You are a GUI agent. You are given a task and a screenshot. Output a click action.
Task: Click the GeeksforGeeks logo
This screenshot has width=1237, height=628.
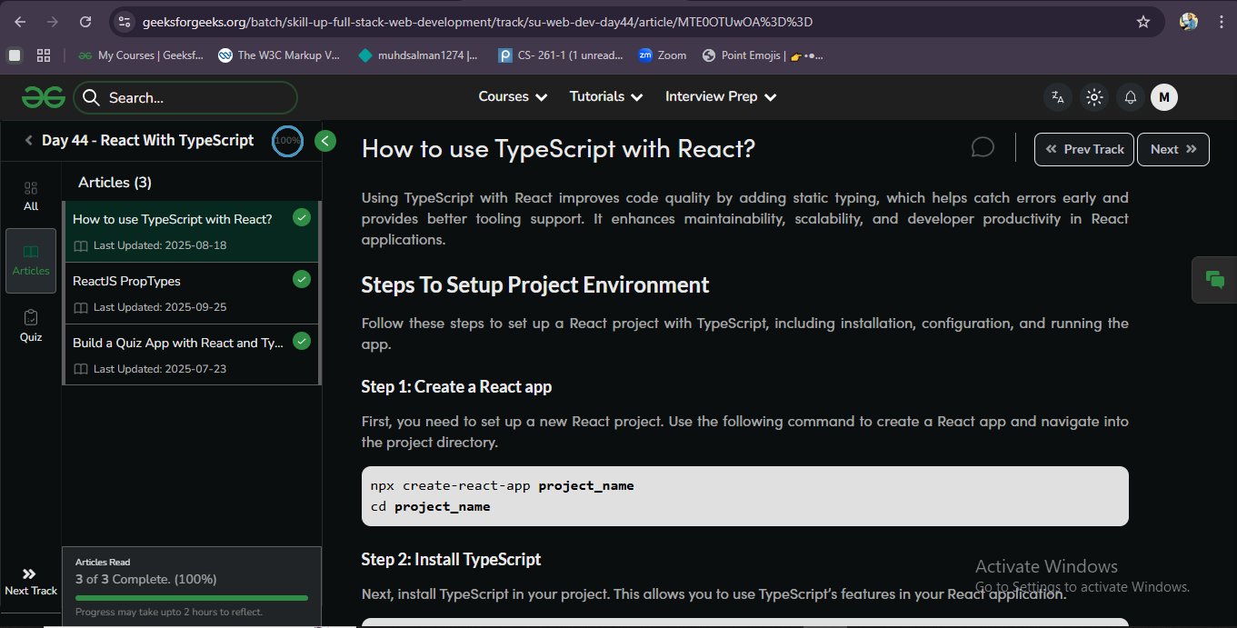point(44,97)
